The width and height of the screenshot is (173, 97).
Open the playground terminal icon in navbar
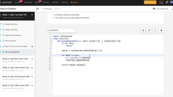pyautogui.click(x=161, y=2)
